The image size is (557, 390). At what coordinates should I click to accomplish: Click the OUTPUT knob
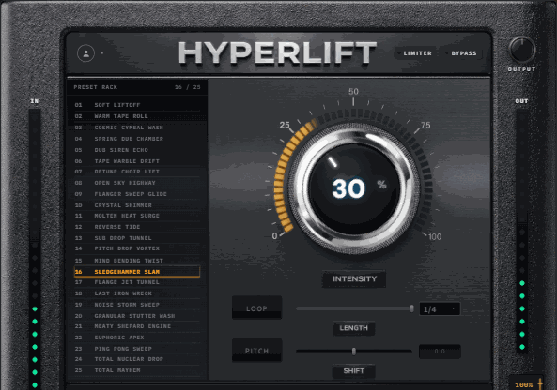pyautogui.click(x=522, y=50)
